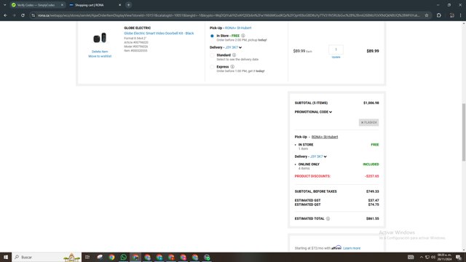This screenshot has width=466, height=262.
Task: Open the Chrome three-dot menu
Action: [x=461, y=15]
